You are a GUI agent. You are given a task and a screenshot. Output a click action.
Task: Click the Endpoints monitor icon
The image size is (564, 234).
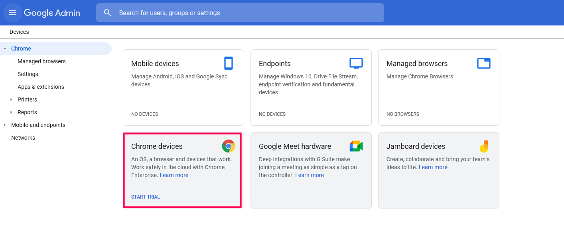pos(356,63)
